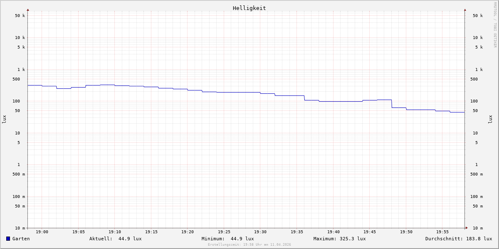Image resolution: width=499 pixels, height=249 pixels.
Task: Click the right vertical lux axis title
Action: (x=490, y=119)
